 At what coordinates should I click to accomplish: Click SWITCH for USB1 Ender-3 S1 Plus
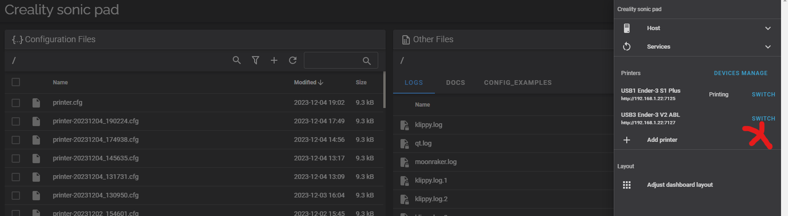pyautogui.click(x=763, y=95)
